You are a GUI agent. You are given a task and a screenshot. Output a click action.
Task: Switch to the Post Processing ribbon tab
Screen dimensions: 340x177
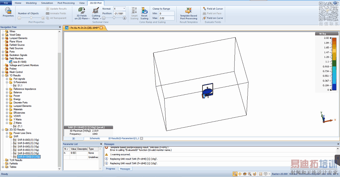(x=66, y=3)
